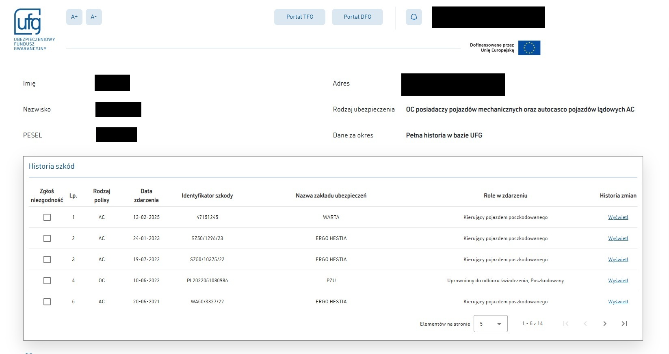The width and height of the screenshot is (669, 354).
Task: View change history for claim 47151245
Action: 618,217
